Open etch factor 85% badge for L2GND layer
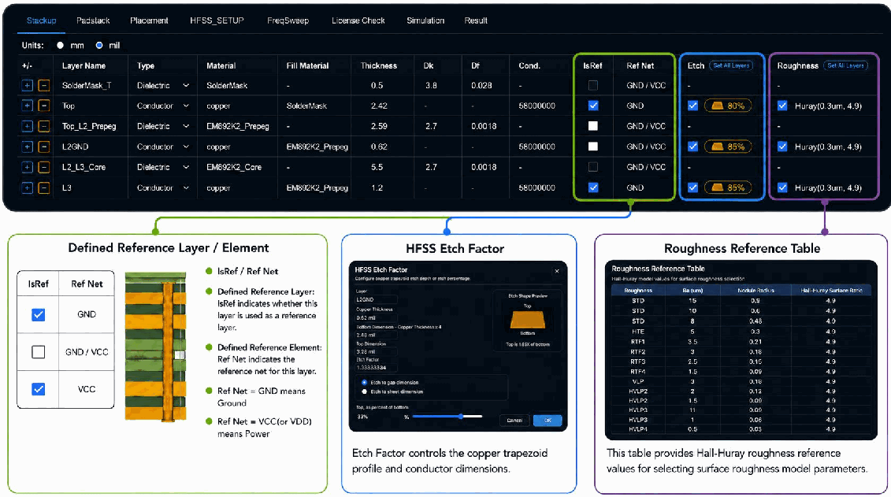The width and height of the screenshot is (891, 497). click(x=728, y=147)
